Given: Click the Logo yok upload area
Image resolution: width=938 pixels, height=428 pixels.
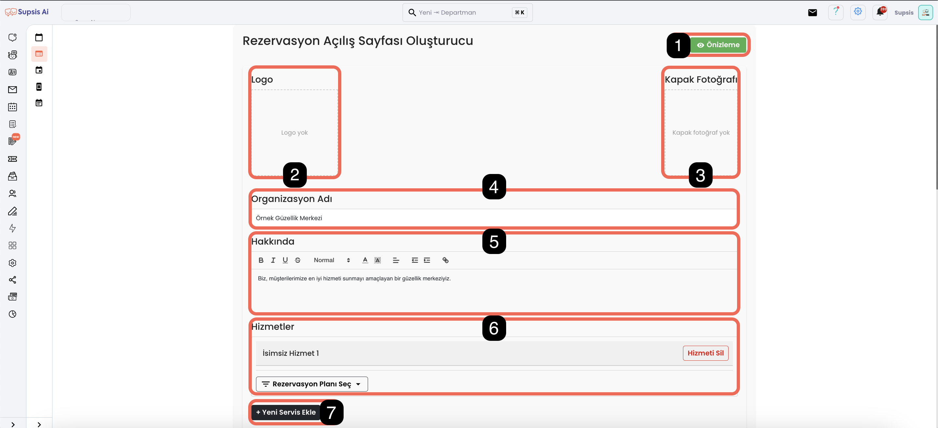Looking at the screenshot, I should (294, 133).
